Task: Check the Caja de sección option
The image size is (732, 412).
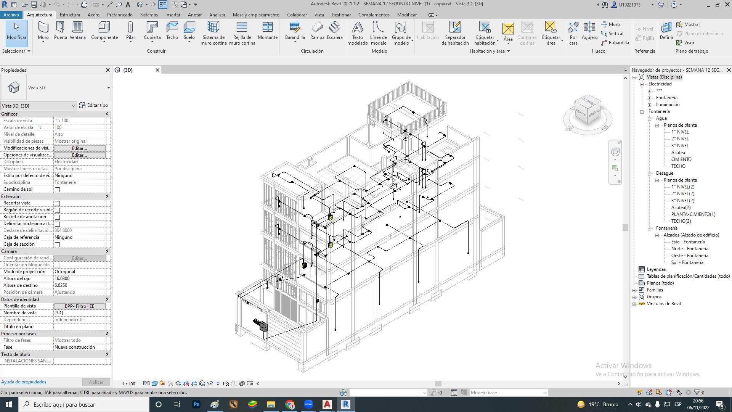Action: [58, 245]
